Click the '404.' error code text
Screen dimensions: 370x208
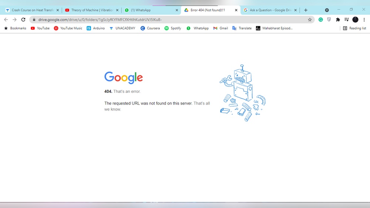click(x=108, y=91)
